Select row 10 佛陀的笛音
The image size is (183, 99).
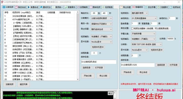click(x=40, y=46)
